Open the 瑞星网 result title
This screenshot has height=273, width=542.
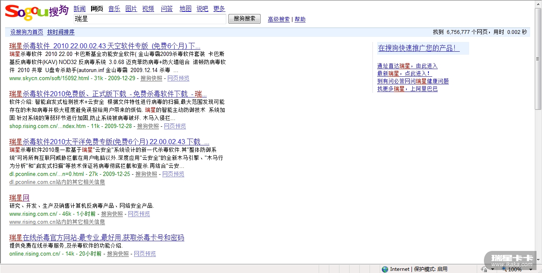pos(19,198)
